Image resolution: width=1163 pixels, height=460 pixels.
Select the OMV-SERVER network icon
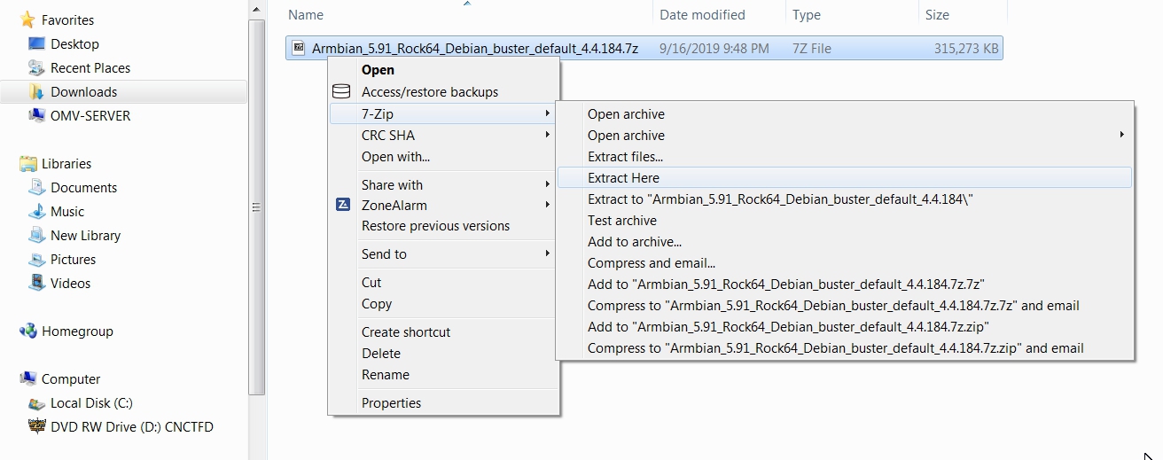tap(36, 115)
